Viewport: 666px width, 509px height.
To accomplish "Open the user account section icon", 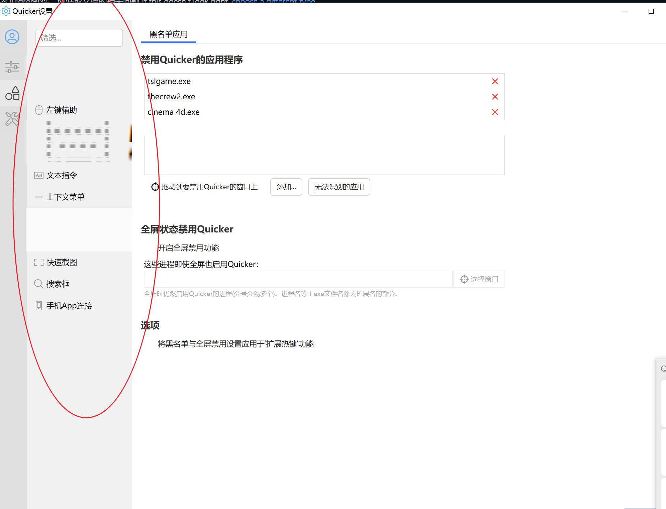I will click(x=12, y=37).
